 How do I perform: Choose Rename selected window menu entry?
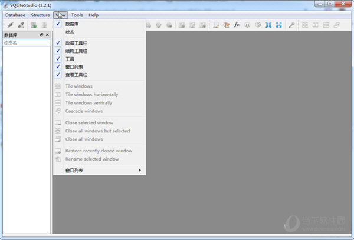[x=99, y=159]
